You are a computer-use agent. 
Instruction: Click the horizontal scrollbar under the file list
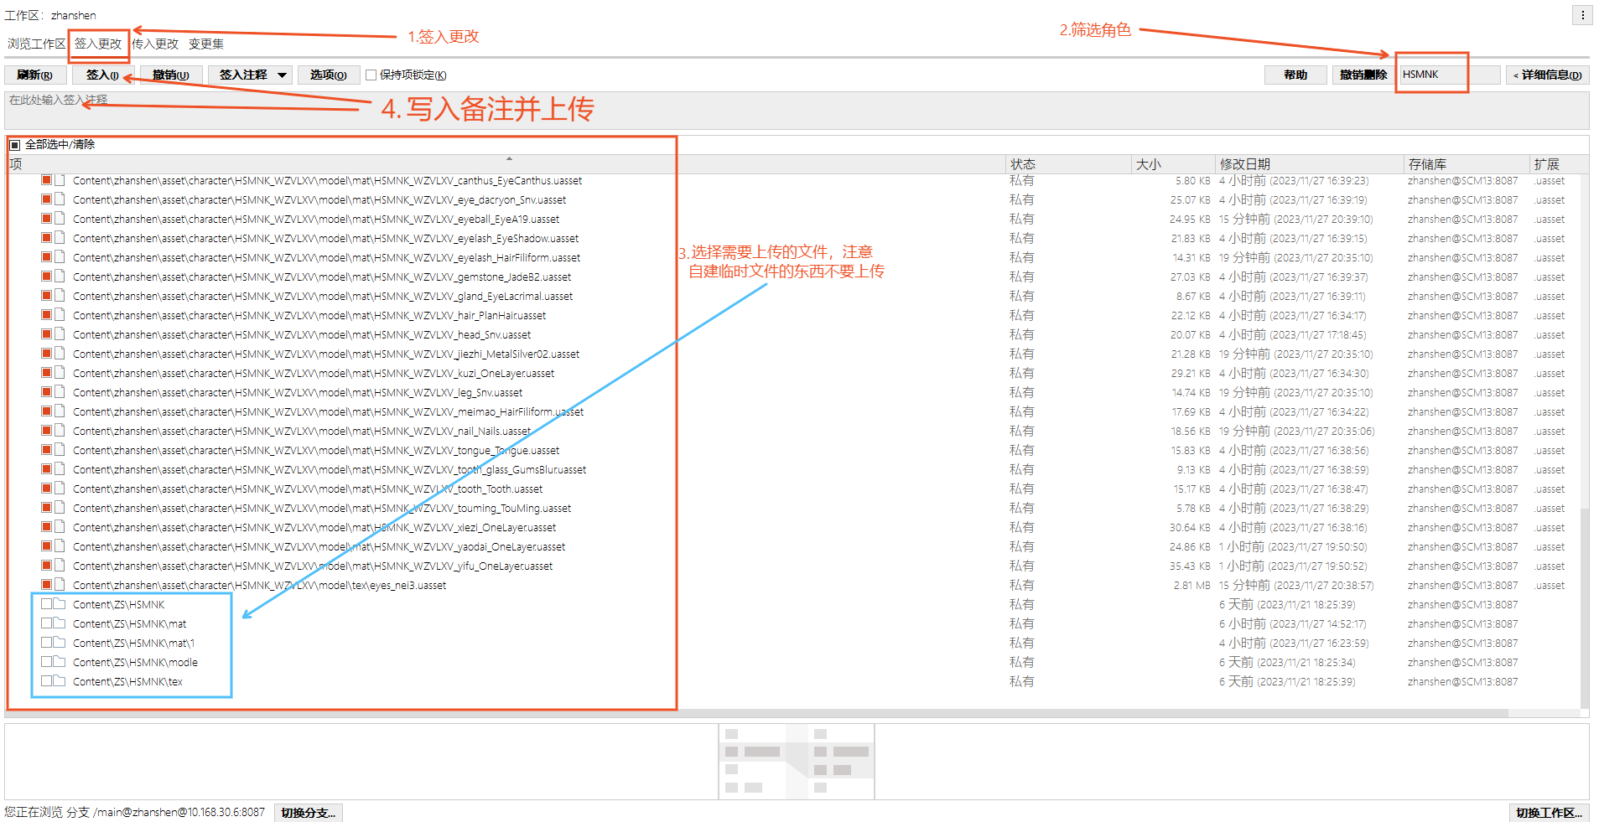(755, 714)
